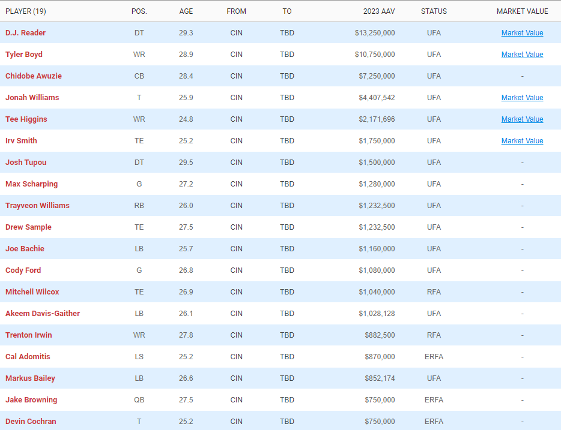The height and width of the screenshot is (430, 561).
Task: Sort by STATUS column header
Action: coord(434,11)
